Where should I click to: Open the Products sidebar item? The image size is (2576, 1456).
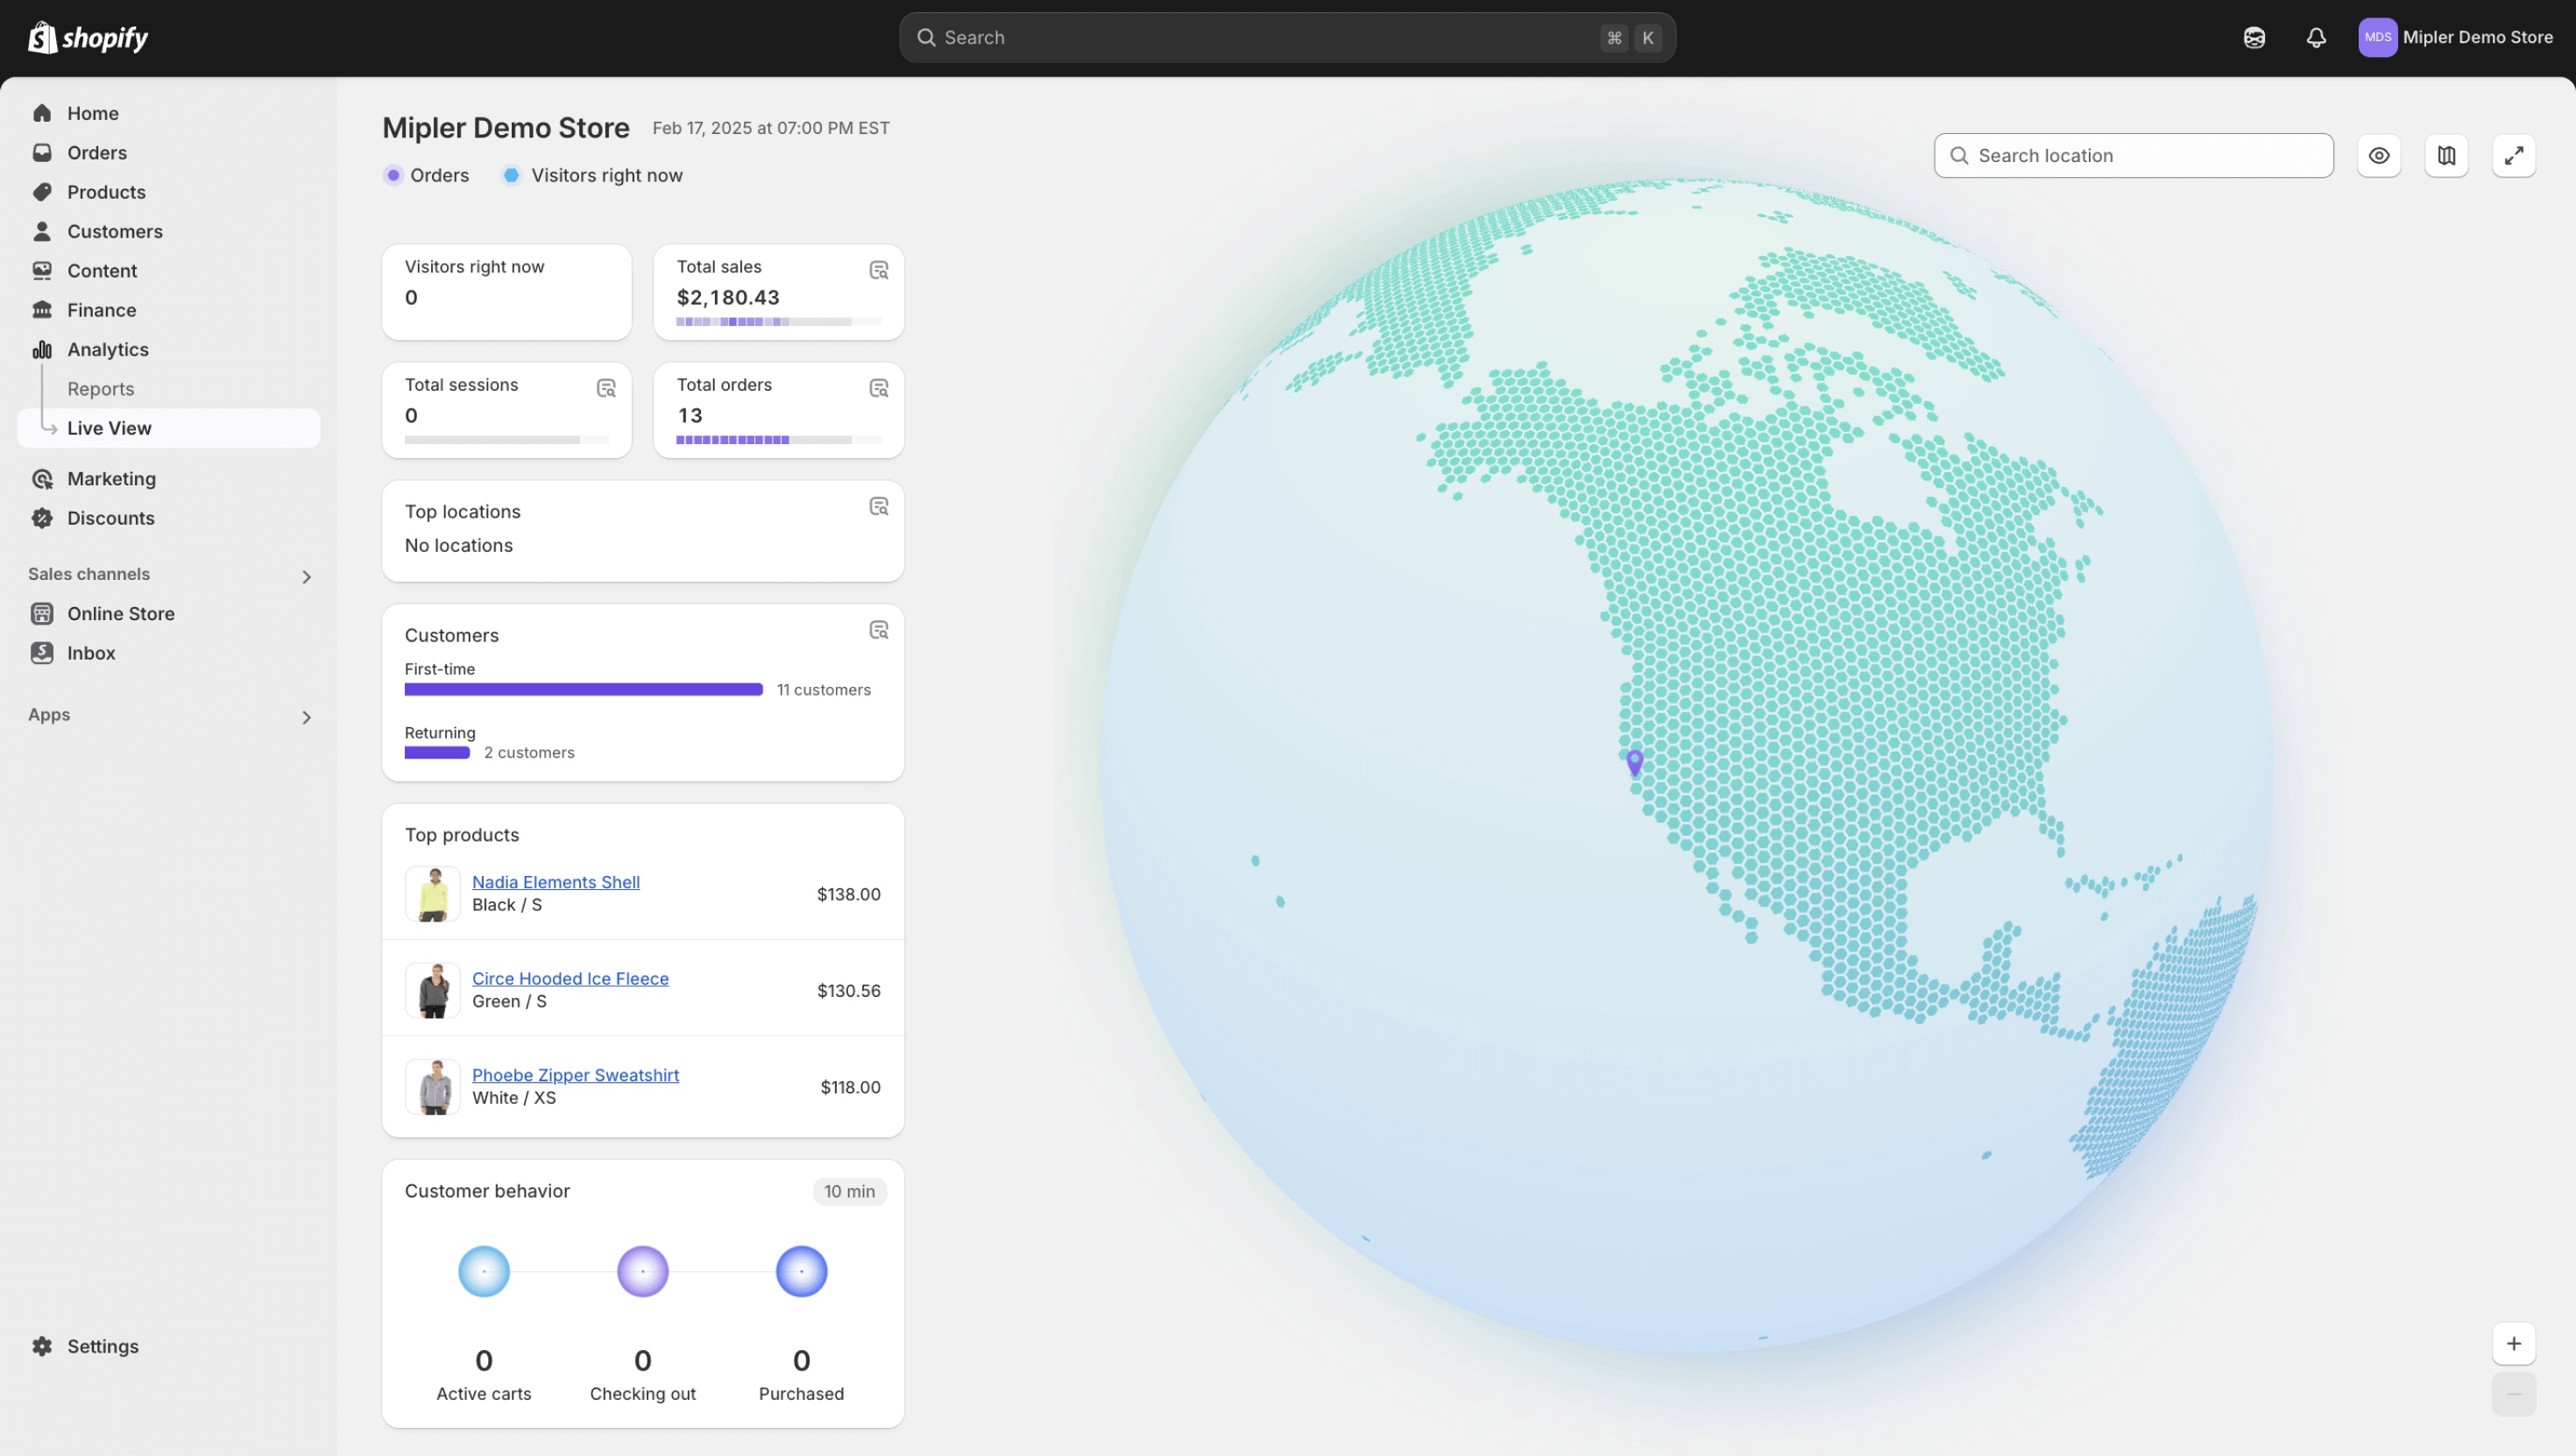coord(106,192)
